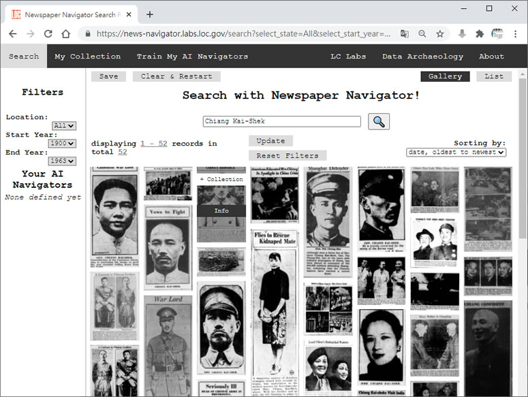This screenshot has width=528, height=397.
Task: Reload the page
Action: coord(48,33)
